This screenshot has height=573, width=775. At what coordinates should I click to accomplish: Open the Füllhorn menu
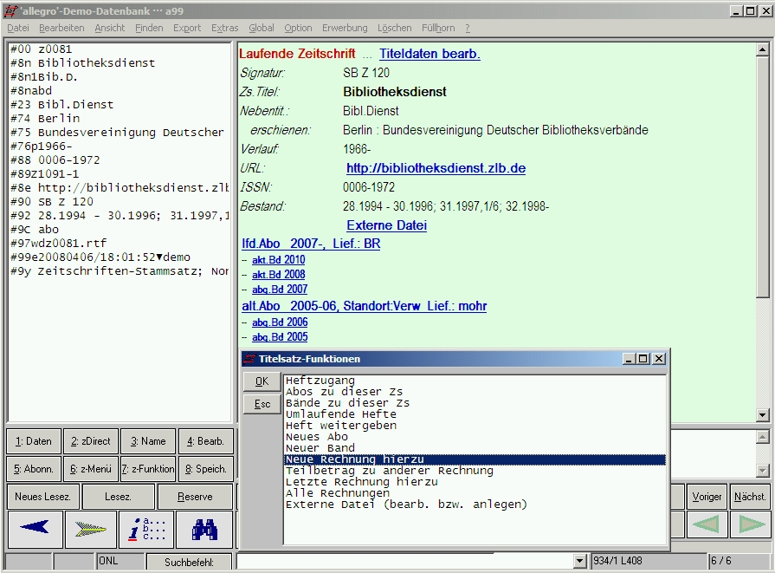[x=438, y=29]
